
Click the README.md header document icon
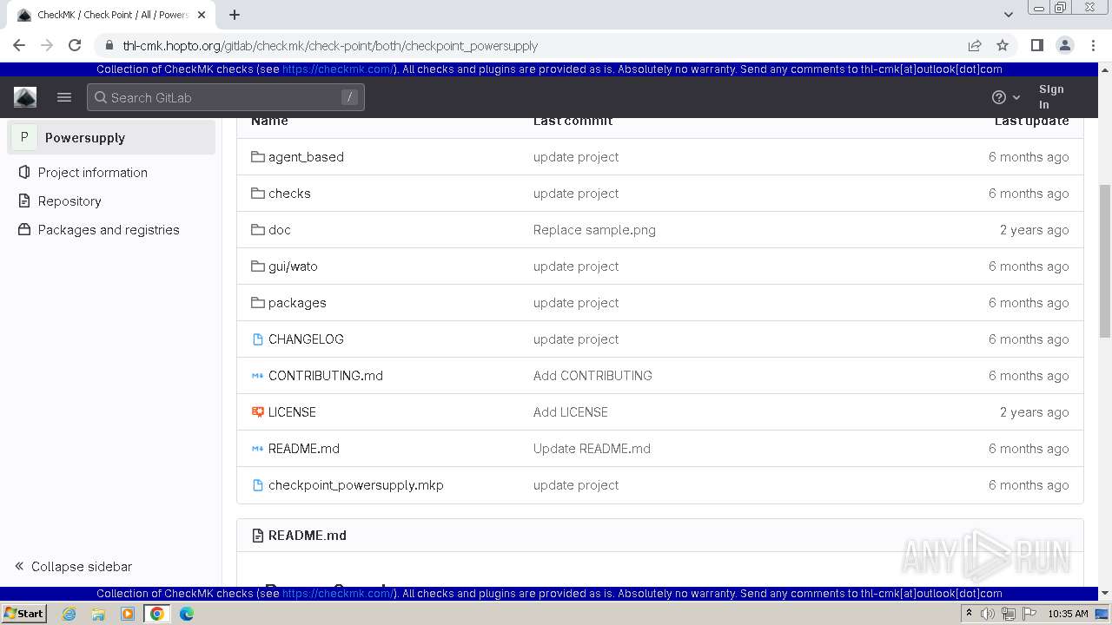[x=257, y=536]
